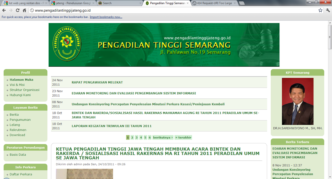Open a new tab button

point(242,3)
